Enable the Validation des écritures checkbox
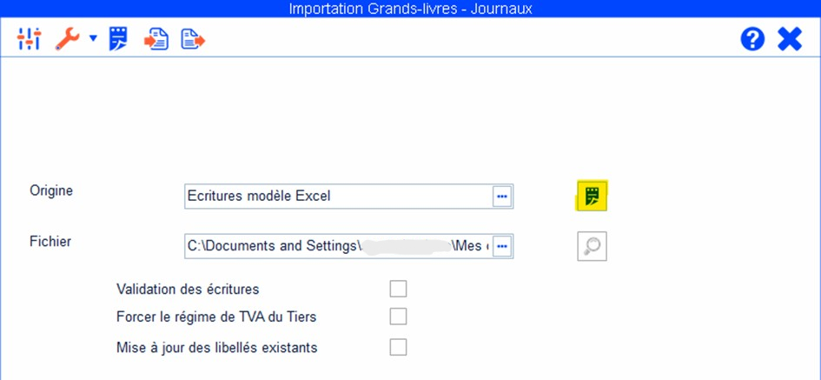This screenshot has width=821, height=380. (x=398, y=289)
